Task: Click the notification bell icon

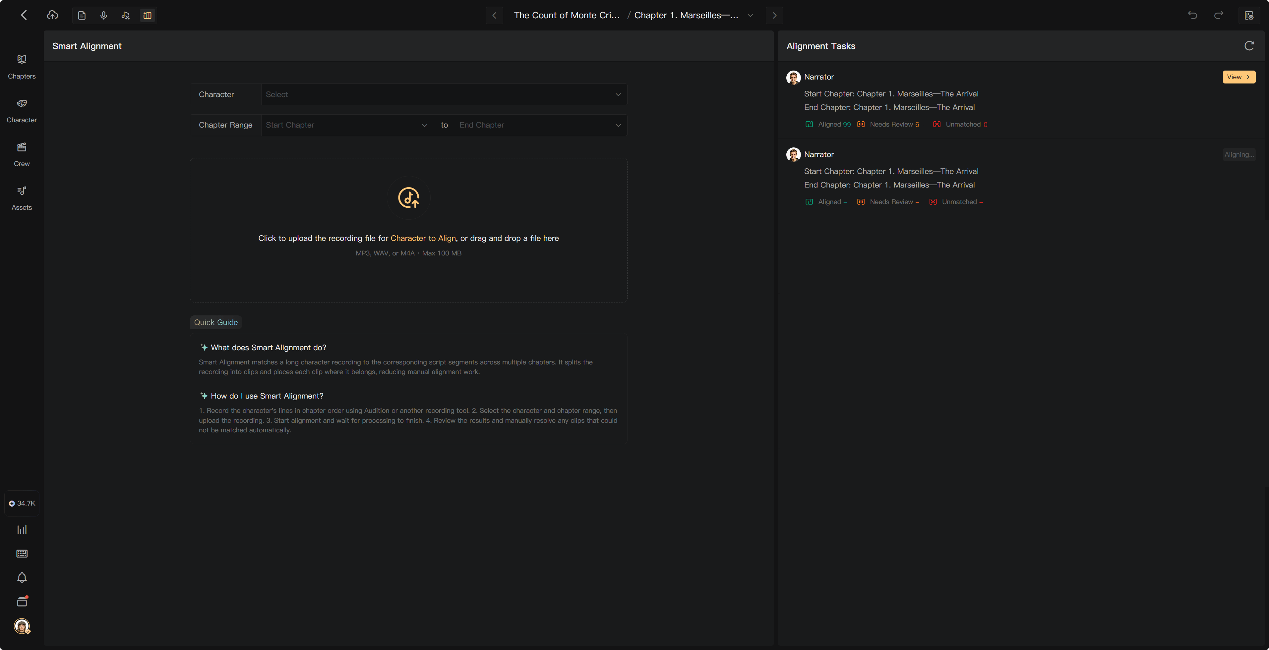Action: 22,577
